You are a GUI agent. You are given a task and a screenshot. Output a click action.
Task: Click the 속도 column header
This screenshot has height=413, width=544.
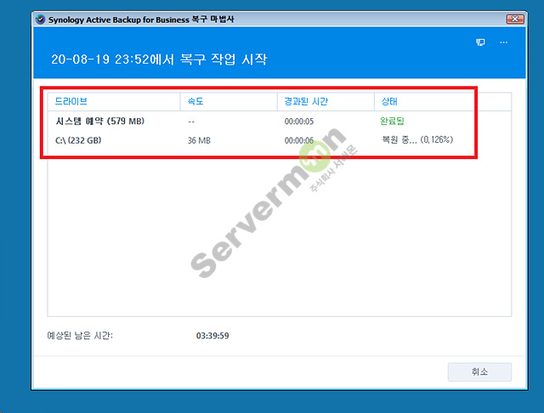[229, 102]
